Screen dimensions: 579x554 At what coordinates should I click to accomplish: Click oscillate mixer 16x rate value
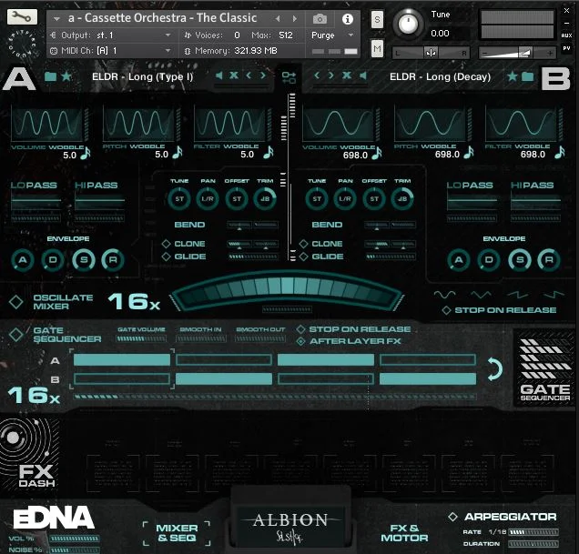point(134,301)
